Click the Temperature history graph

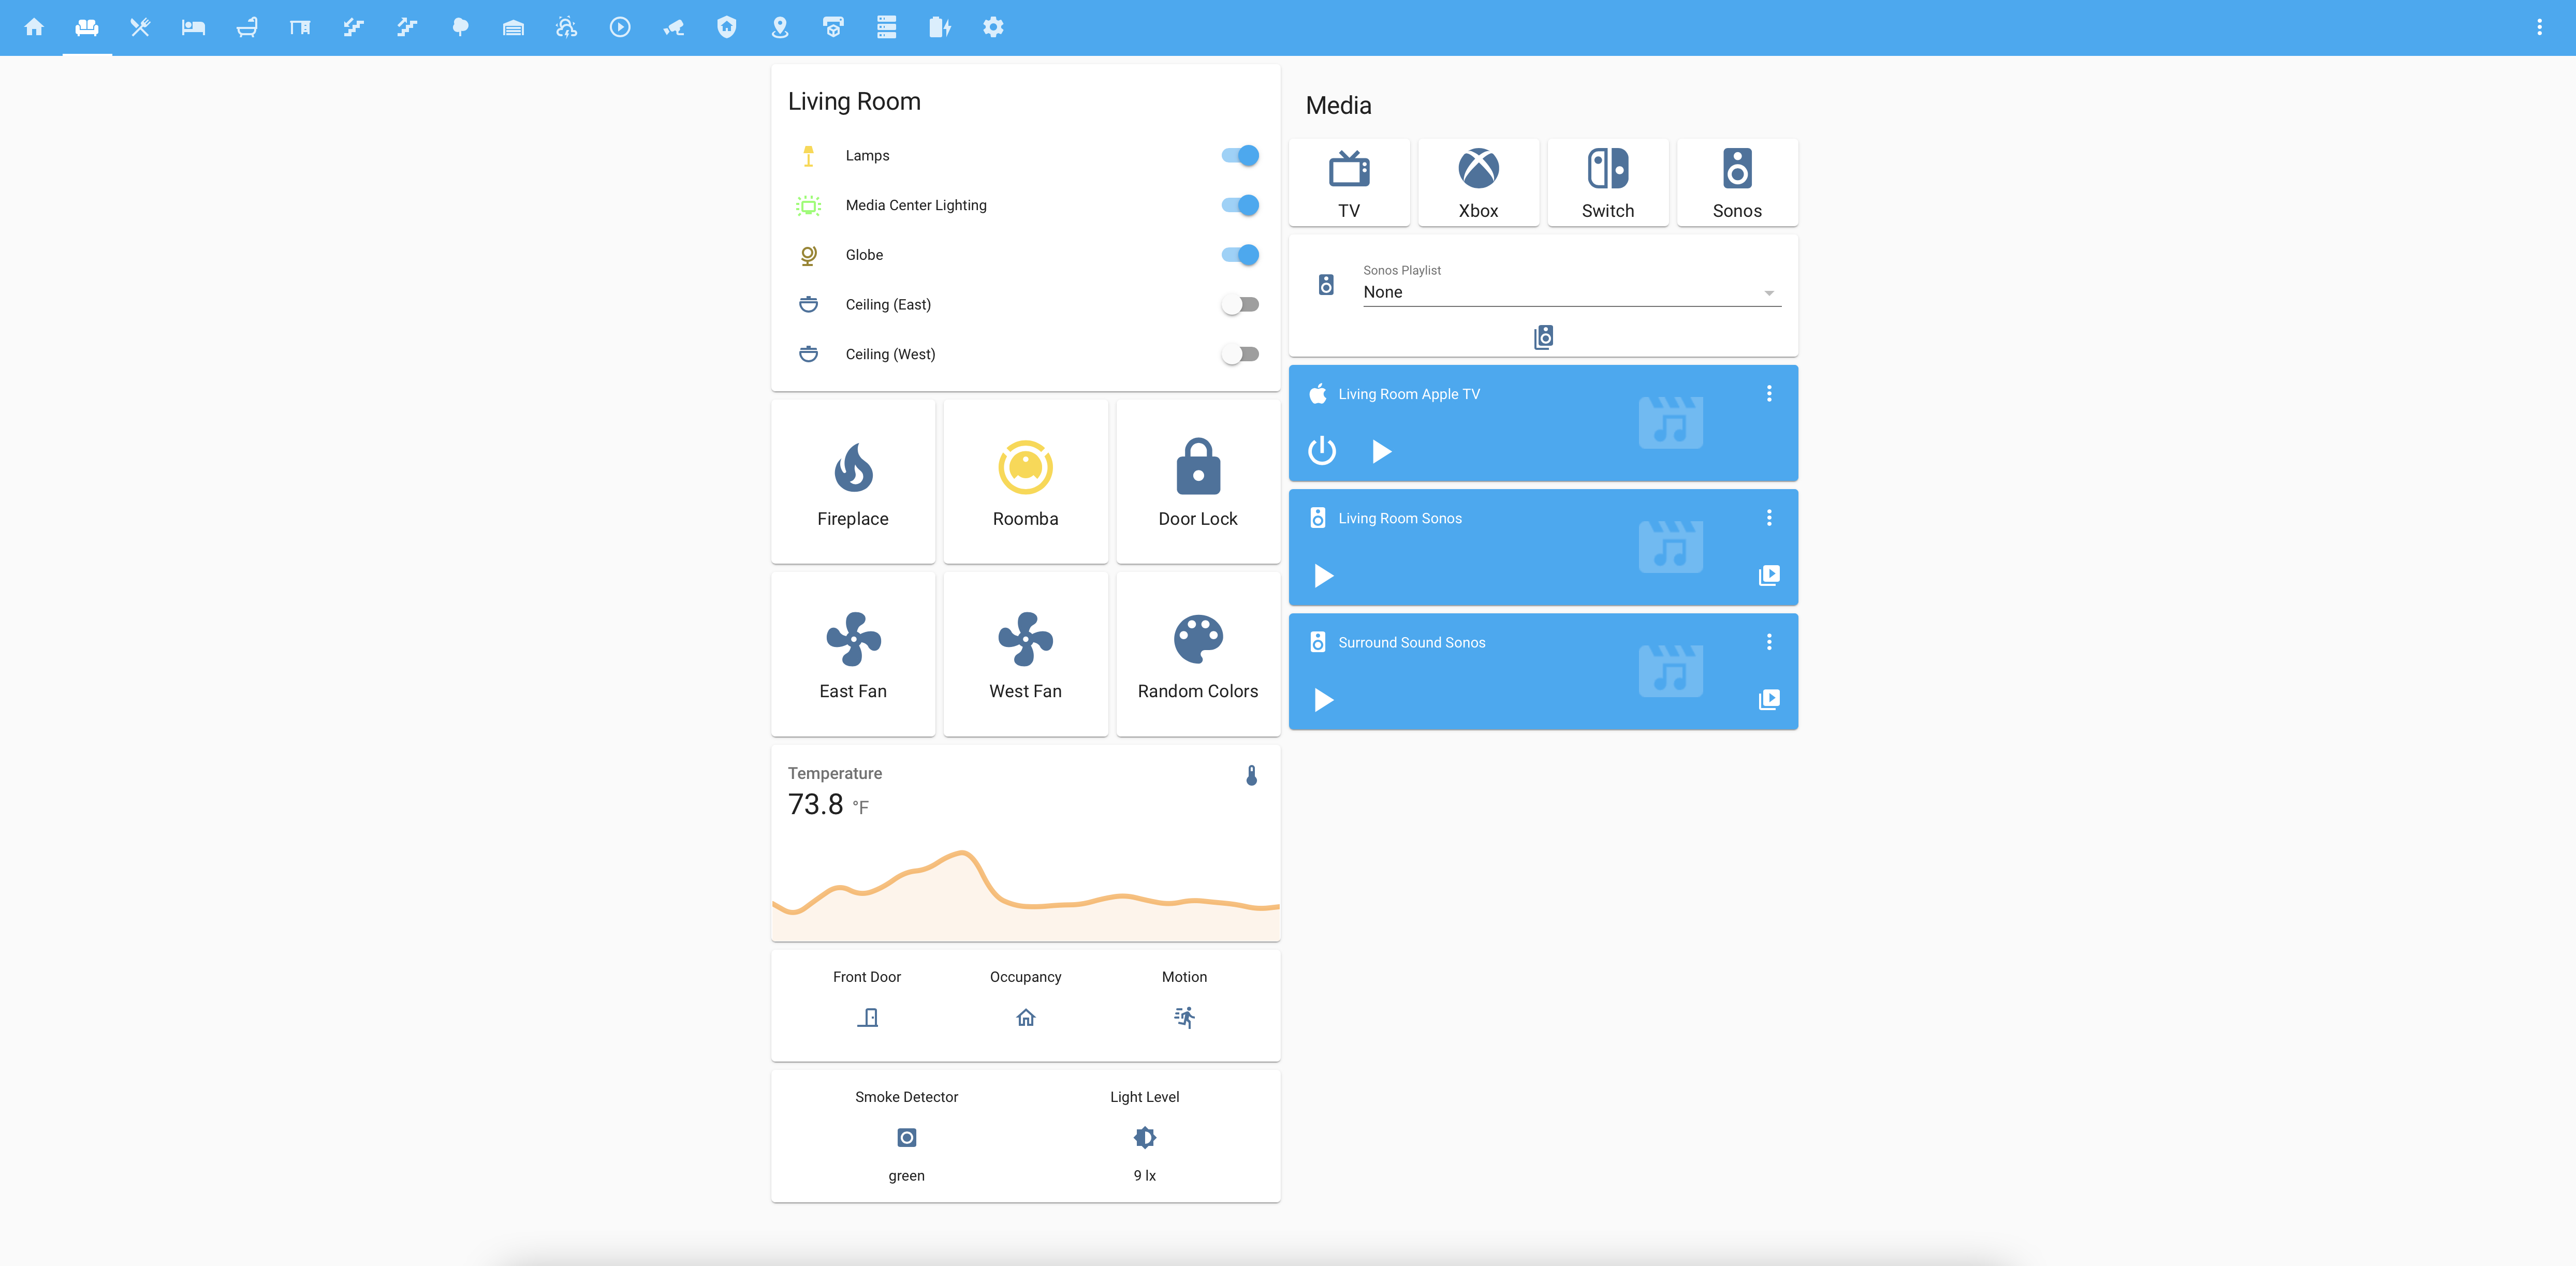[x=1025, y=890]
